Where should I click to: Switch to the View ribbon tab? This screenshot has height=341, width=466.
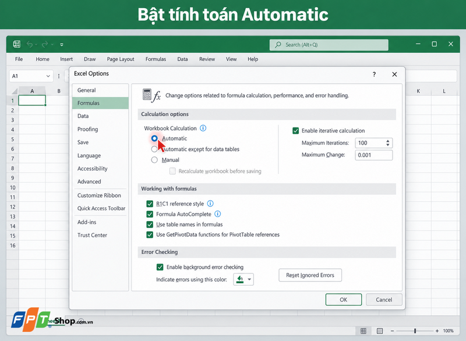pyautogui.click(x=231, y=59)
